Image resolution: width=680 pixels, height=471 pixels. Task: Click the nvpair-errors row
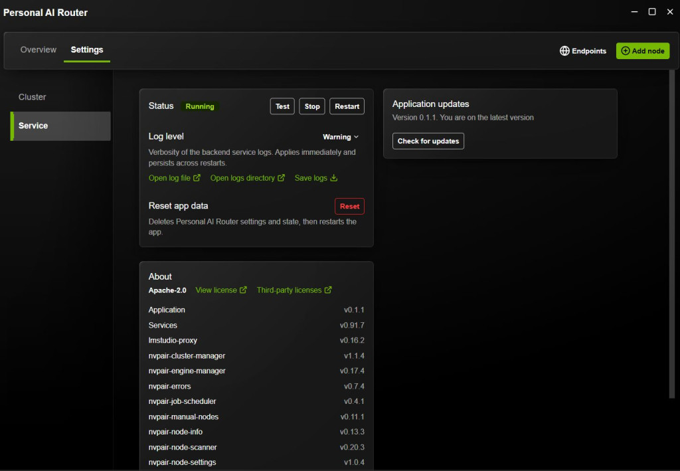pyautogui.click(x=256, y=387)
